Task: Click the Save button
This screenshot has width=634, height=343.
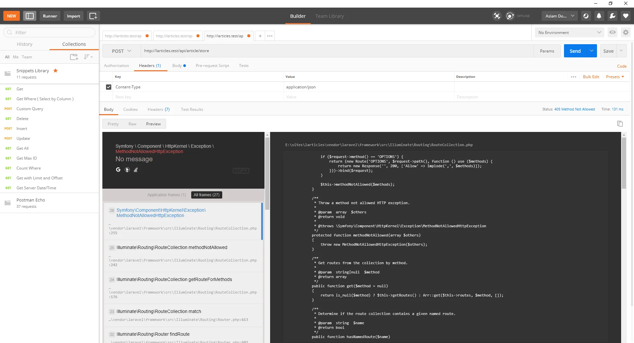Action: pyautogui.click(x=608, y=51)
